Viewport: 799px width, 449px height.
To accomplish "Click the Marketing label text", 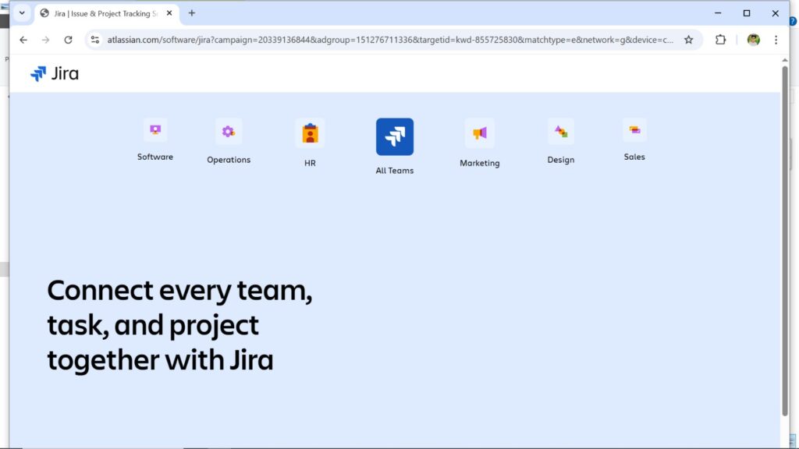I will tap(480, 163).
